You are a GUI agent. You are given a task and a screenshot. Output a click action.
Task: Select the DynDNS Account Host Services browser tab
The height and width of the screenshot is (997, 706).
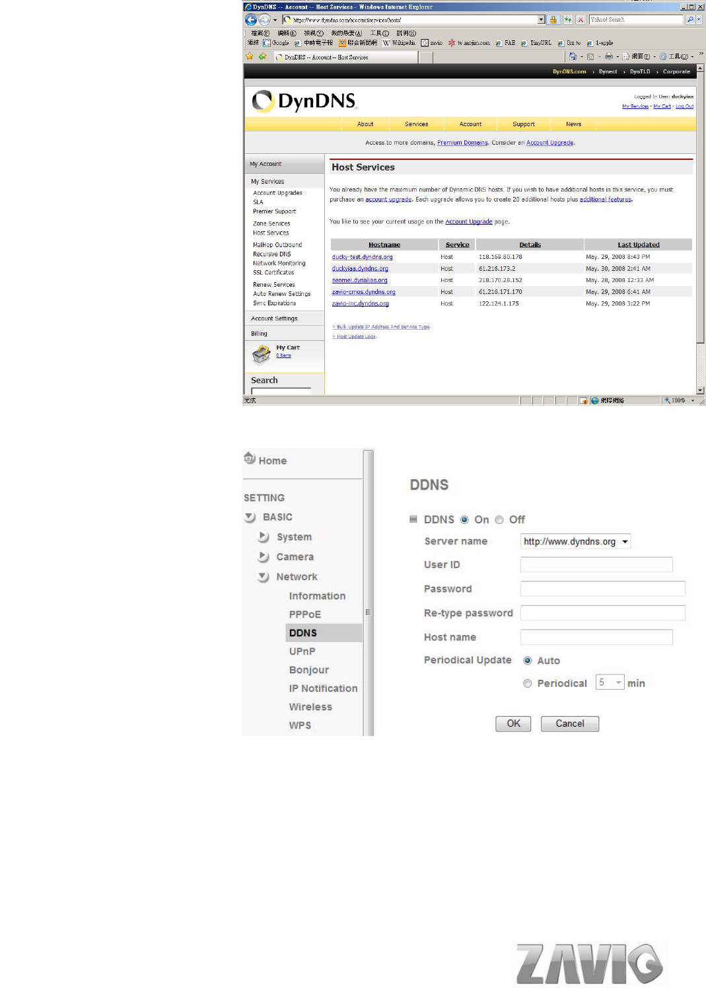click(345, 57)
